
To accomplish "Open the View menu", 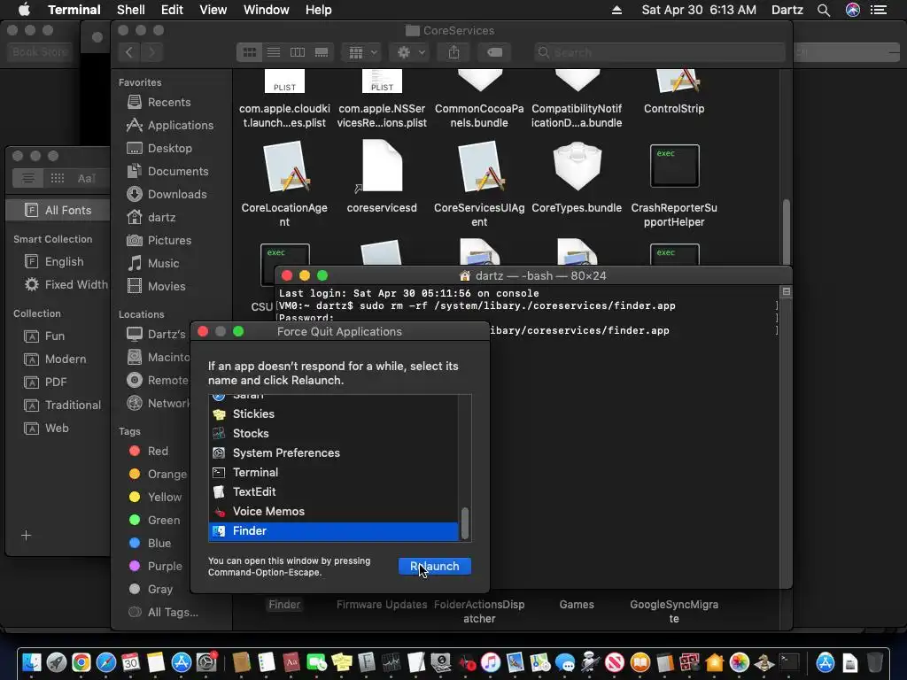I will click(213, 10).
